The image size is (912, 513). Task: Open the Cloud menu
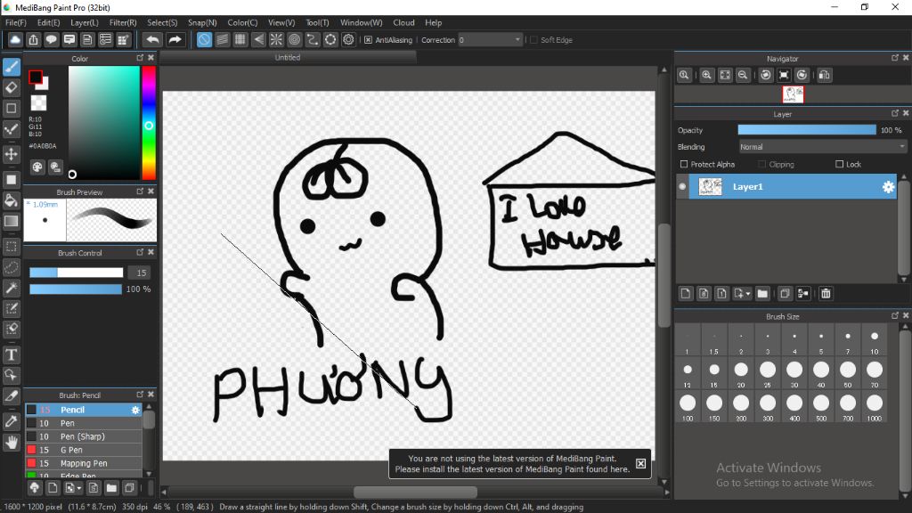[403, 22]
